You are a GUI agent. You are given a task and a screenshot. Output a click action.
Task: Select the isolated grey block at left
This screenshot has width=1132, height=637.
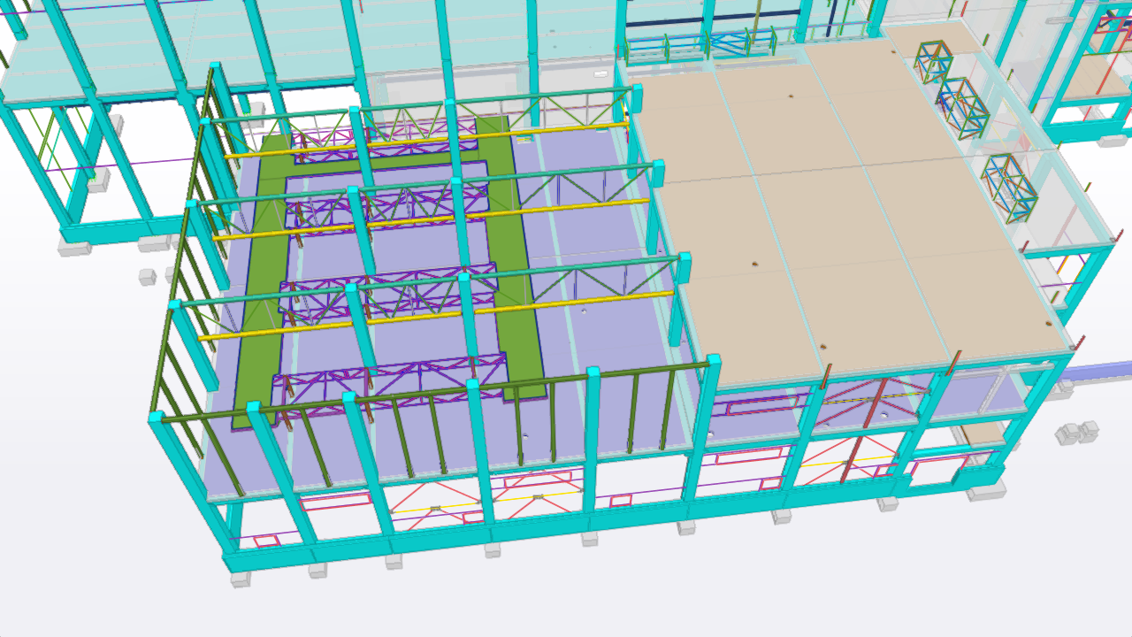point(147,277)
